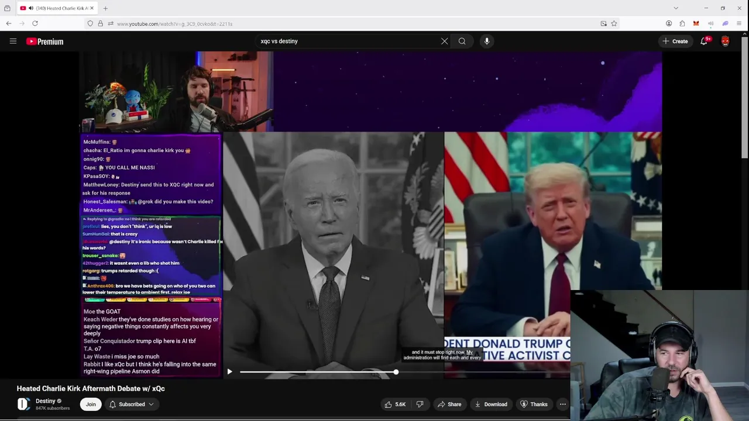The width and height of the screenshot is (749, 421).
Task: Go back in browser history
Action: 9,23
